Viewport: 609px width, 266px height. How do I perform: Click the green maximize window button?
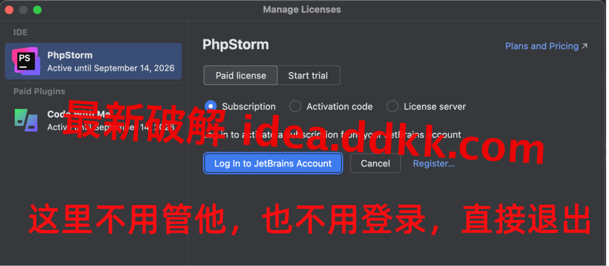coord(37,10)
